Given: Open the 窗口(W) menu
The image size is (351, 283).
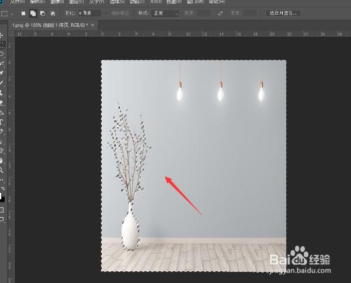Looking at the screenshot, I should point(195,2).
